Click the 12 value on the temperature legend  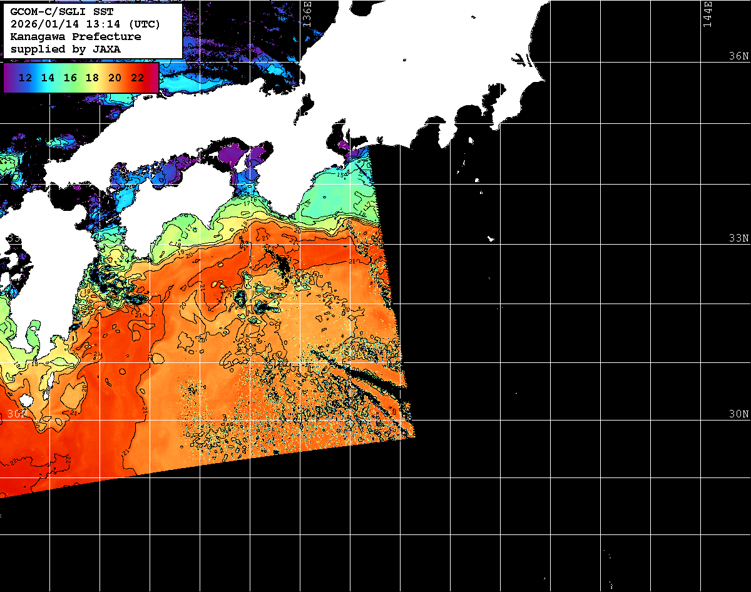point(26,78)
